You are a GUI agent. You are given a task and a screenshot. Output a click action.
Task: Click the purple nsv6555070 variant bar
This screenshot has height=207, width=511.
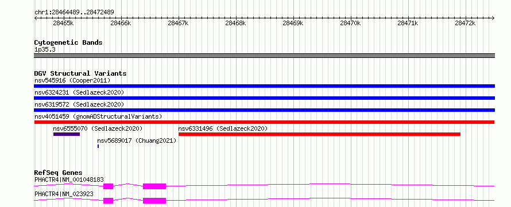tap(67, 134)
